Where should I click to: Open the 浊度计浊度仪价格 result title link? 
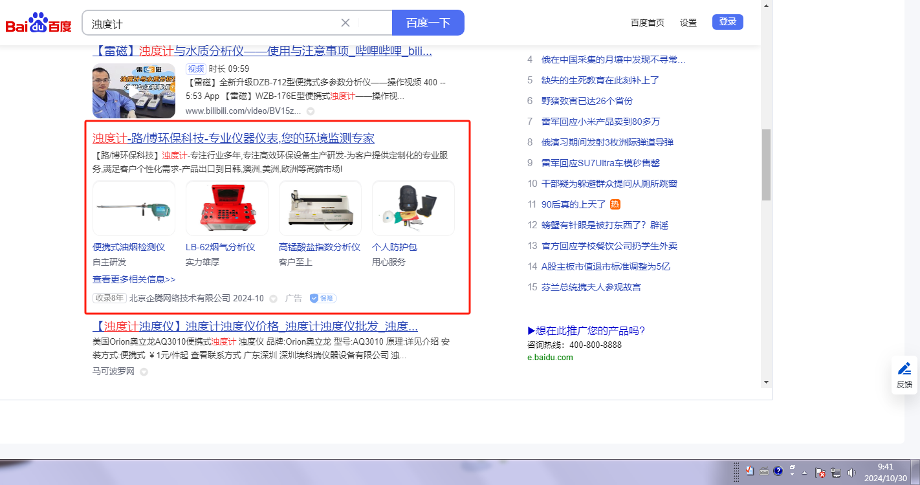pos(255,326)
